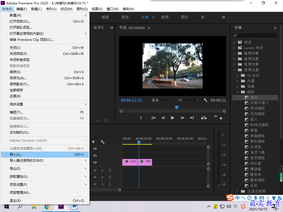Click the Program monitor playhead marker
Screen dimensions: 283x212
(x=177, y=107)
